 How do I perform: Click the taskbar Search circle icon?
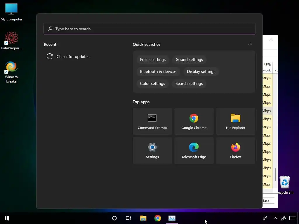pyautogui.click(x=114, y=218)
